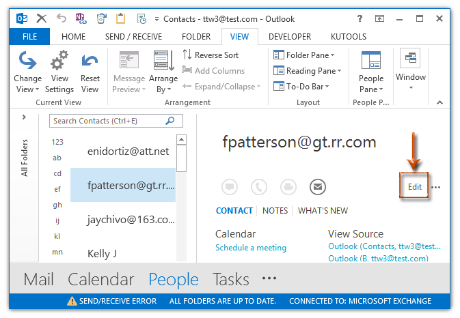Click the instant message icon
Image resolution: width=460 pixels, height=318 pixels.
click(x=230, y=187)
